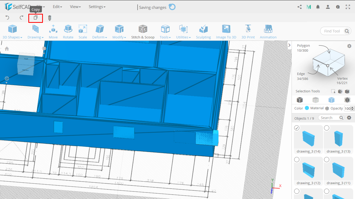This screenshot has height=199, width=355.
Task: Collapse the right side panel chevron
Action: [x=289, y=45]
